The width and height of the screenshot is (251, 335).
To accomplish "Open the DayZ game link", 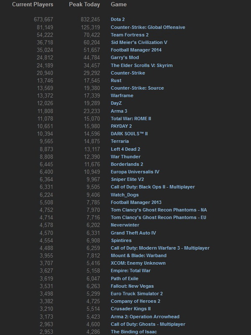I will (x=116, y=103).
